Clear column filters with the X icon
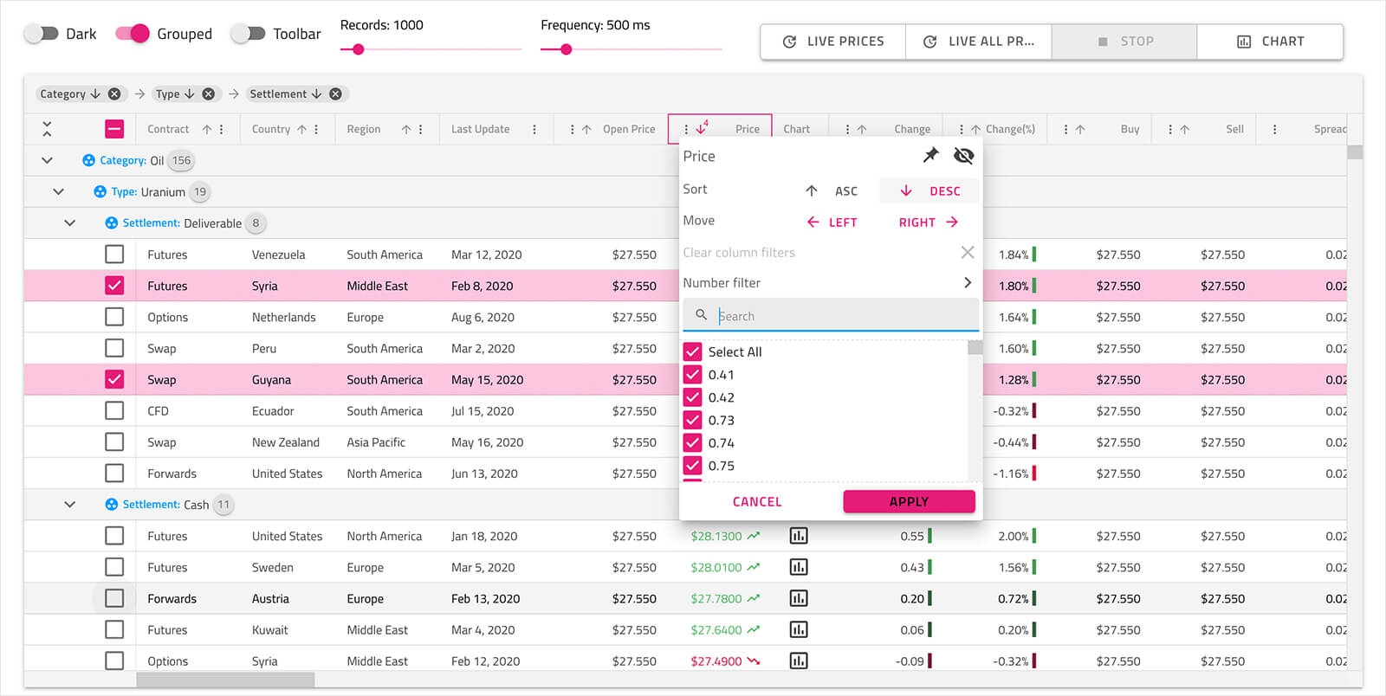 click(967, 252)
